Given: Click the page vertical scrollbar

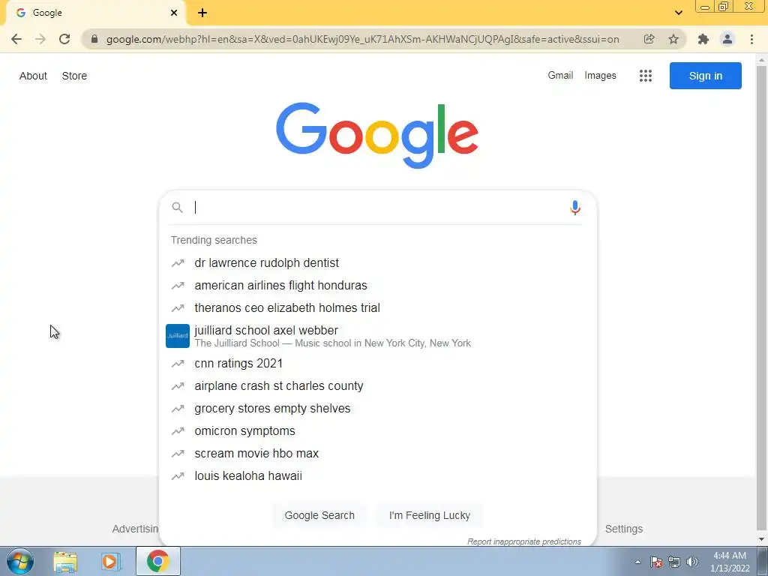Looking at the screenshot, I should (x=762, y=298).
